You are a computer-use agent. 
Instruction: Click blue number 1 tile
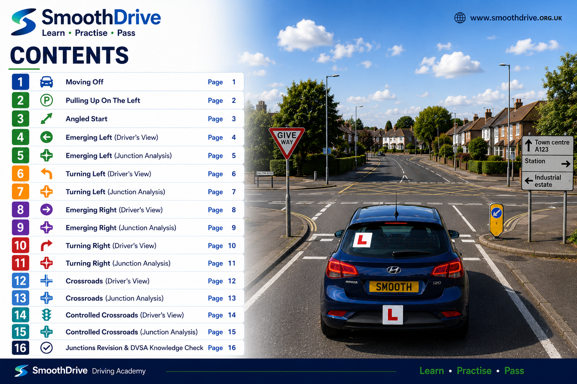tap(20, 82)
